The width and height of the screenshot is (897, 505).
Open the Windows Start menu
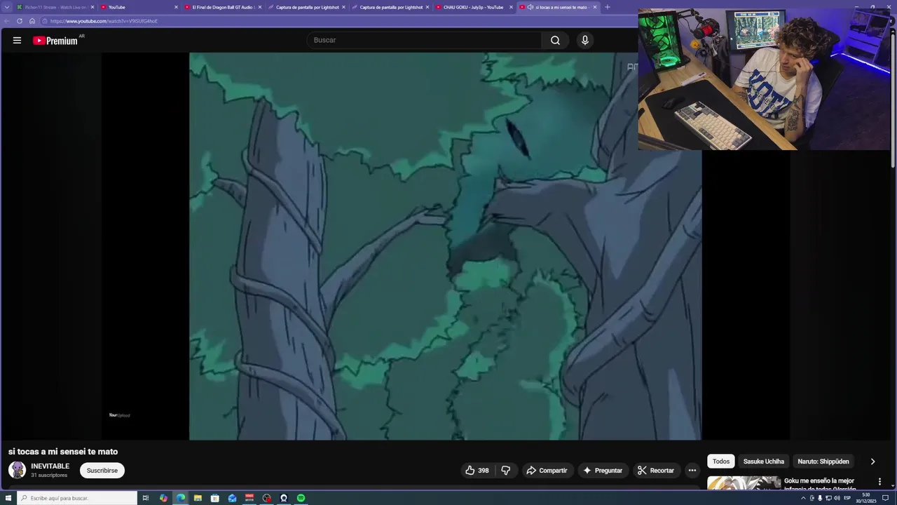[8, 498]
